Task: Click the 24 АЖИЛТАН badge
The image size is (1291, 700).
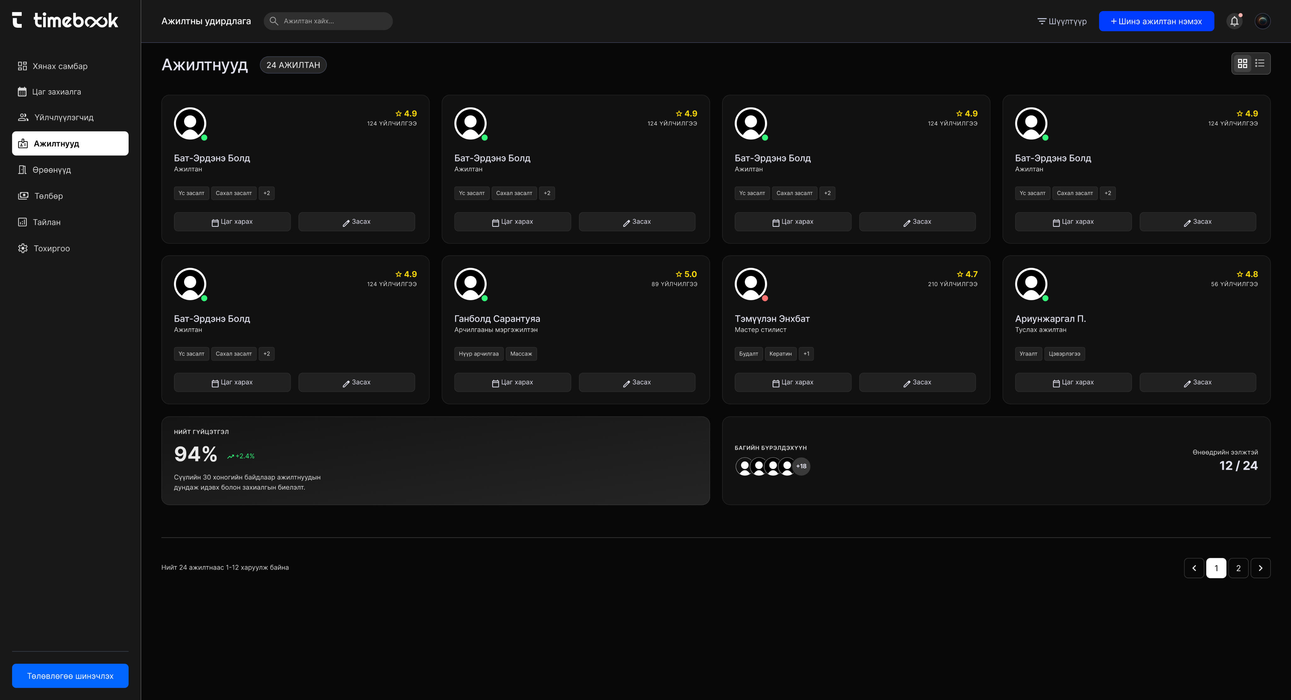Action: [293, 65]
